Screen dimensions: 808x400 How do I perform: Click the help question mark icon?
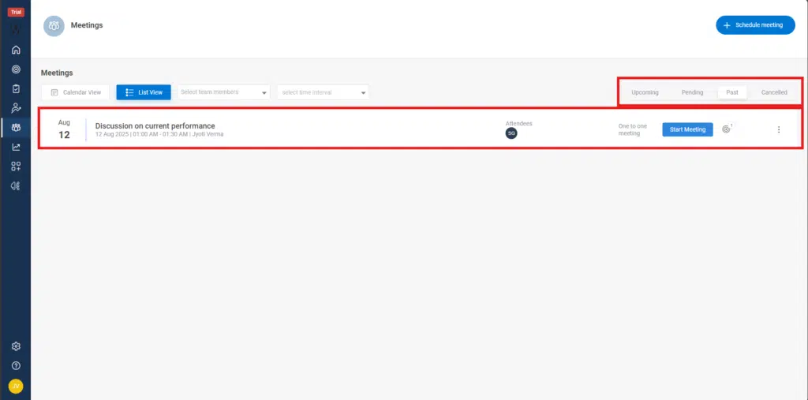(x=16, y=366)
